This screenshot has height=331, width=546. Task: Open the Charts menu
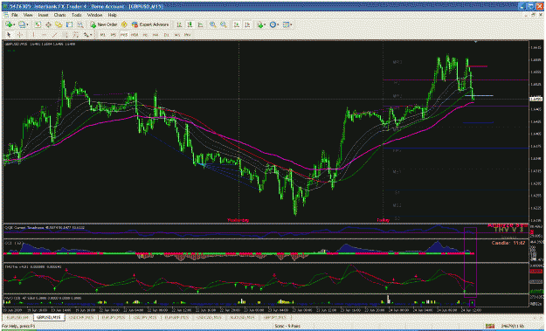59,16
